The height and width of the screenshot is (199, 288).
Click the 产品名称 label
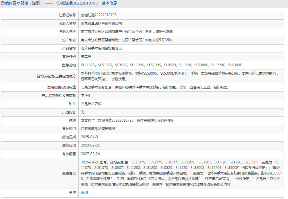[69, 48]
